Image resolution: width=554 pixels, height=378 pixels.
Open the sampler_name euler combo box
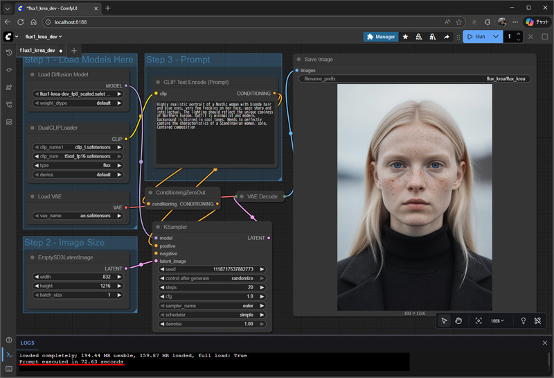click(x=213, y=305)
